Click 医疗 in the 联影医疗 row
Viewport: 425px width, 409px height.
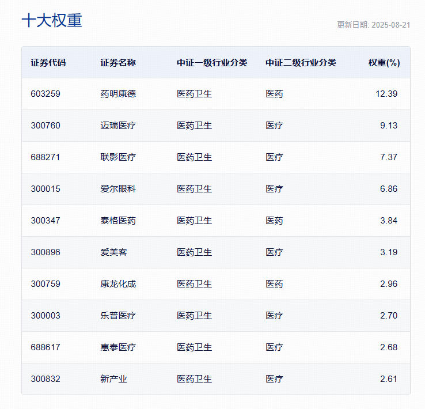[x=274, y=157]
